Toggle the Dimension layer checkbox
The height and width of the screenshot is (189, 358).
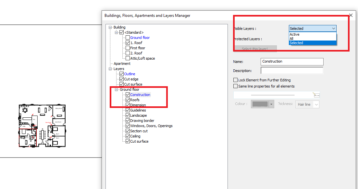[x=128, y=105]
